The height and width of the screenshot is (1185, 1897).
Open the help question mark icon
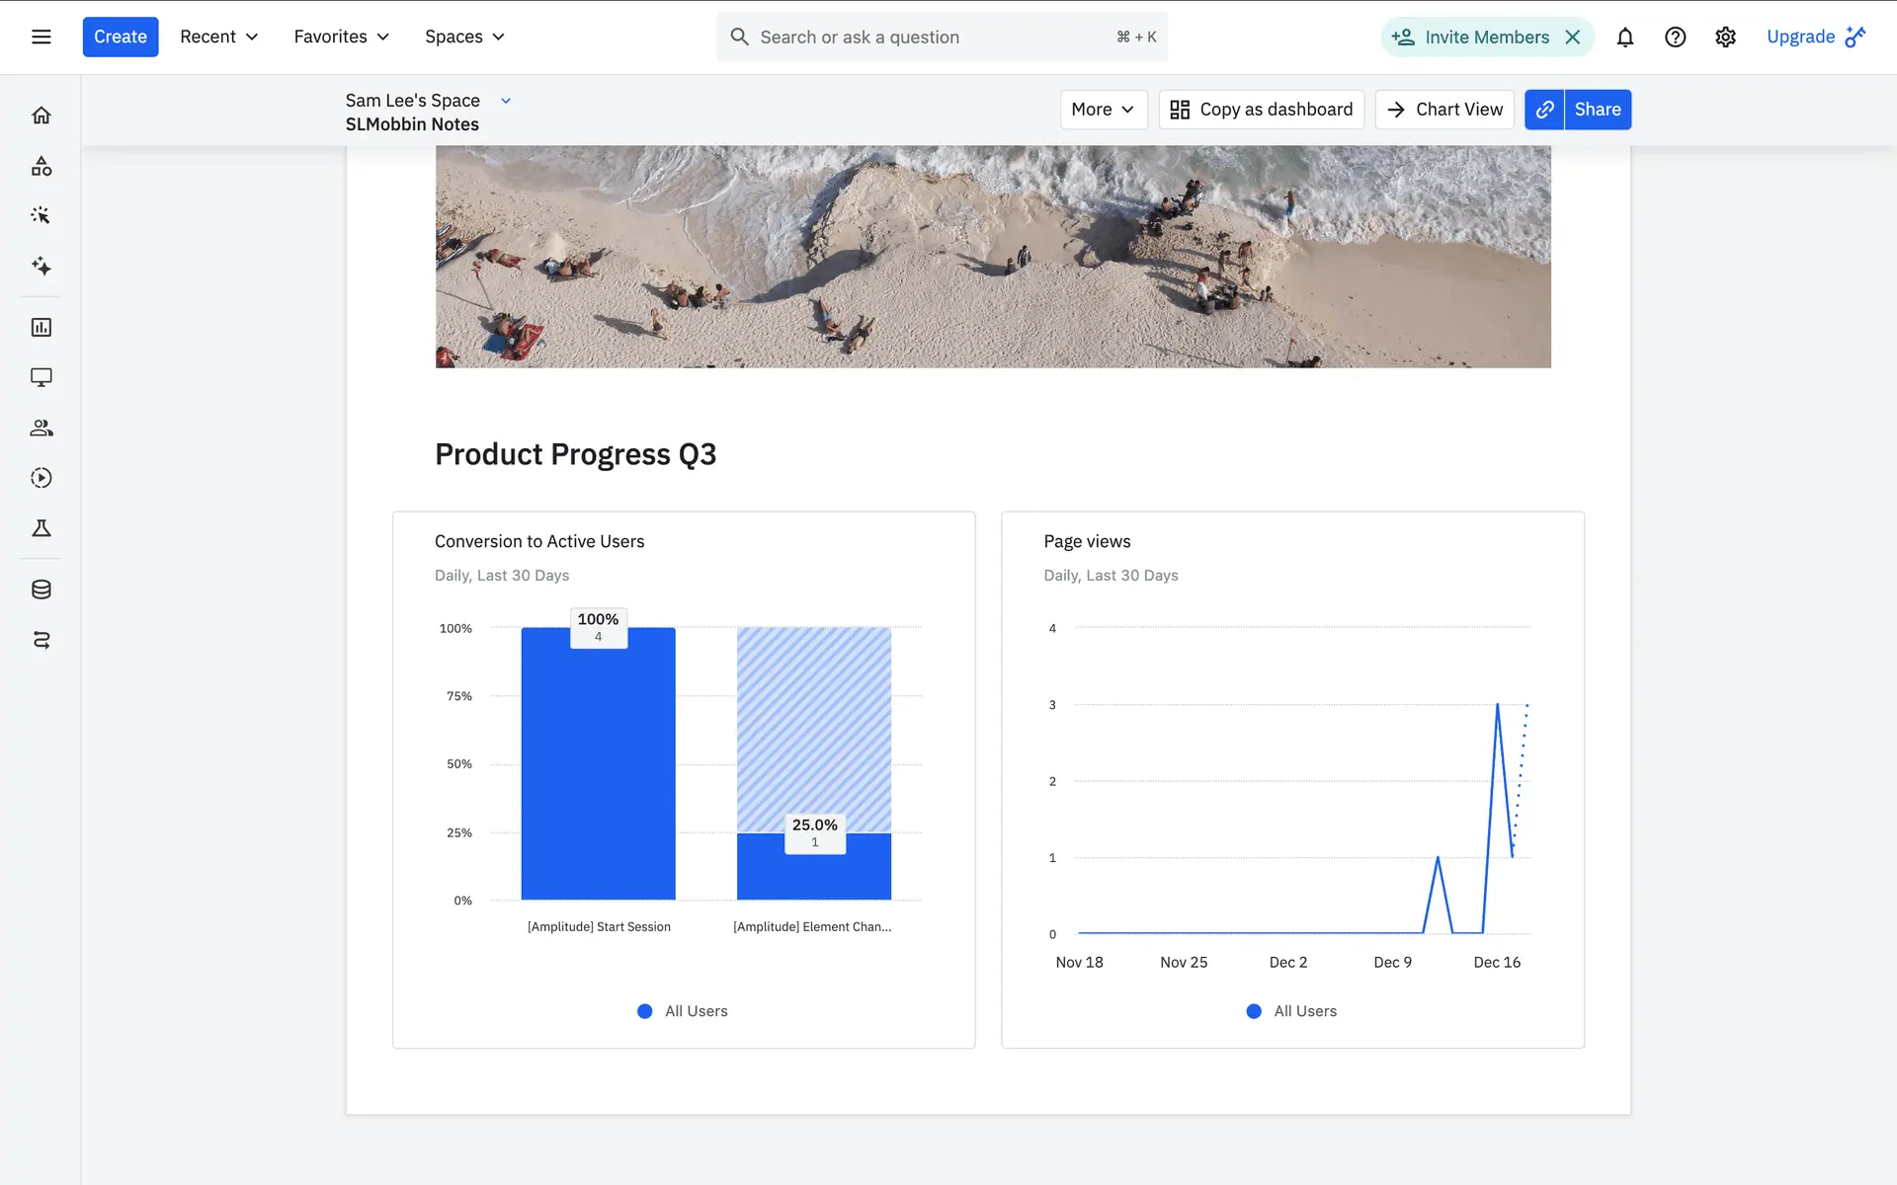[1675, 37]
